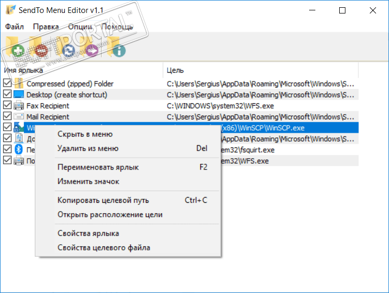Click the add shortcut toolbar icon

(x=15, y=47)
